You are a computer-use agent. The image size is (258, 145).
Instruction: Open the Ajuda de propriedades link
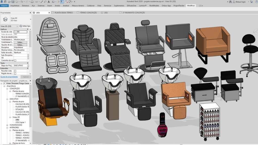[9, 77]
